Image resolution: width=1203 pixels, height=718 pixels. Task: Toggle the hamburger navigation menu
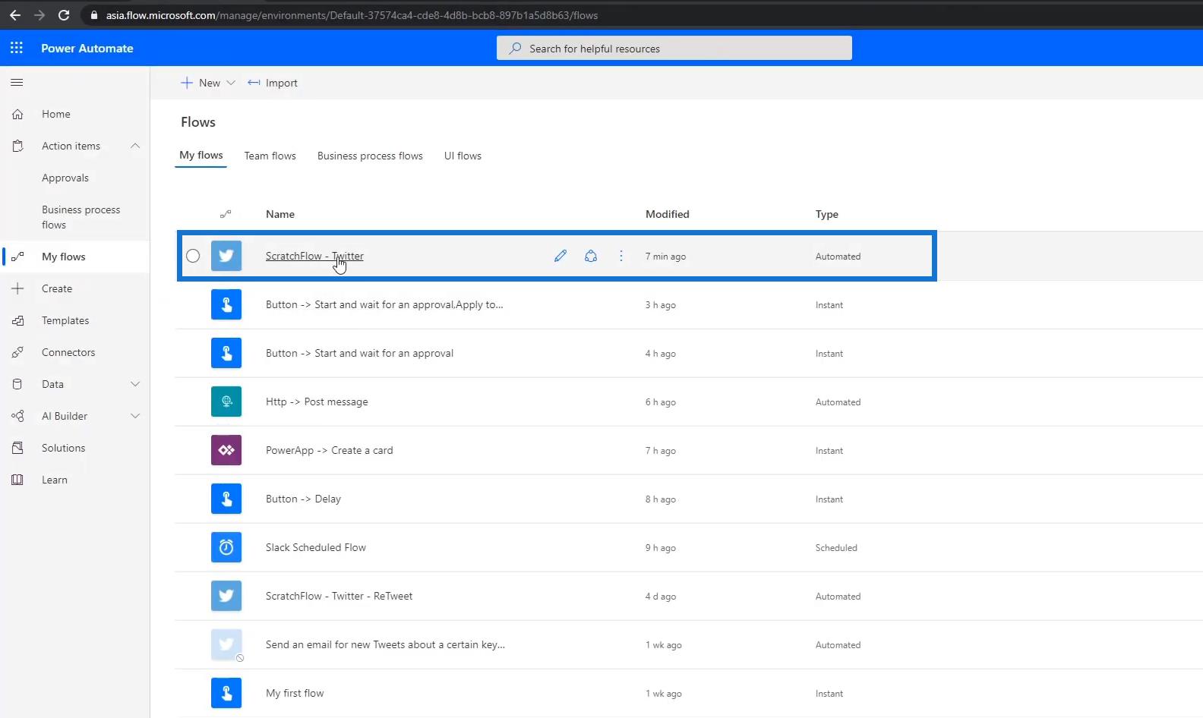17,82
